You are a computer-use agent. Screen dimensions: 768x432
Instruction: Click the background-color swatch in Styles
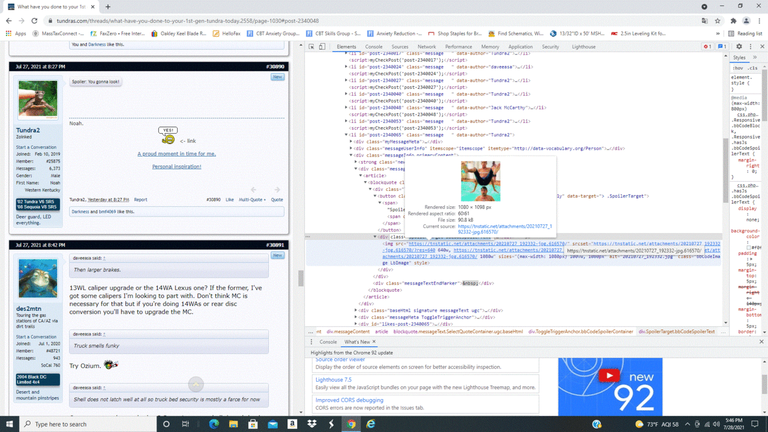point(749,247)
